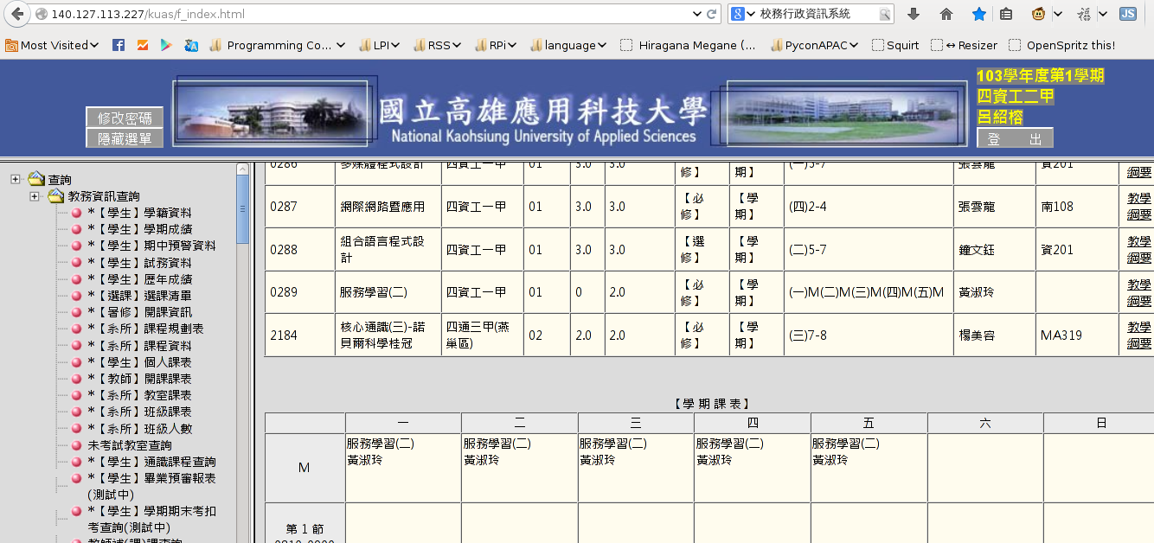
Task: Click the OpenSpritz this! bookmarklet
Action: click(1061, 45)
